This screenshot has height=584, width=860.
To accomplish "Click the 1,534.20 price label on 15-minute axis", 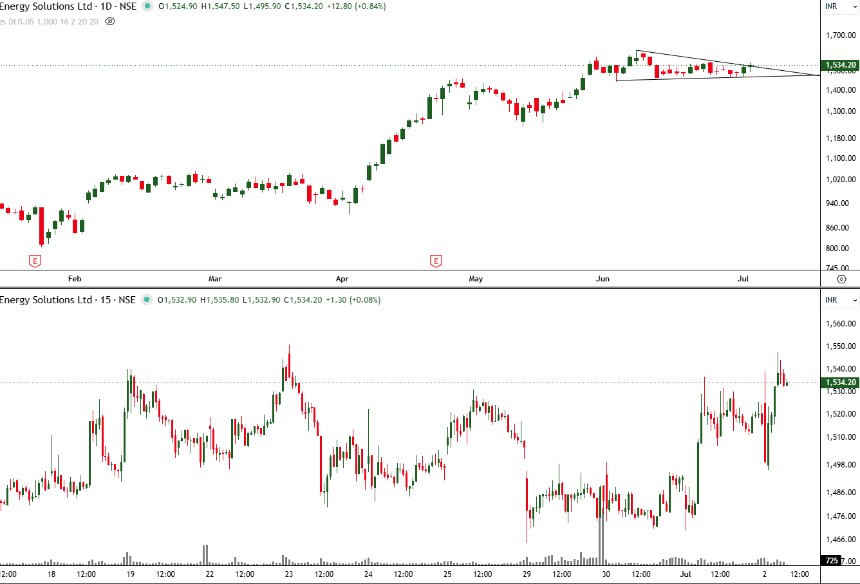I will point(841,382).
